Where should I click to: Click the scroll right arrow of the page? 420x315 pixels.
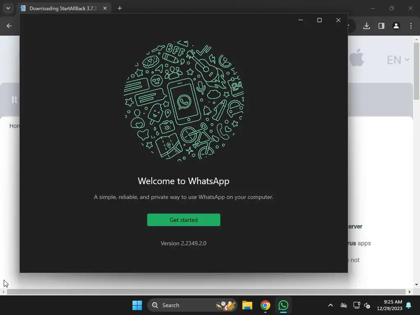click(410, 292)
